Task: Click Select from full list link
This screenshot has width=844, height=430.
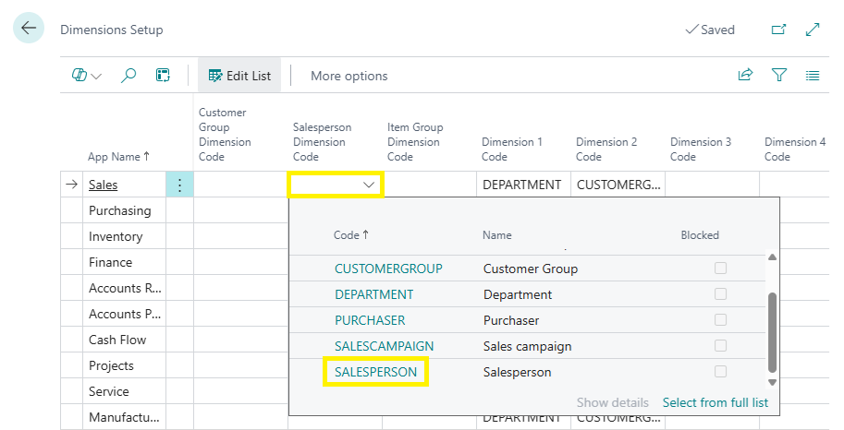Action: (x=715, y=402)
